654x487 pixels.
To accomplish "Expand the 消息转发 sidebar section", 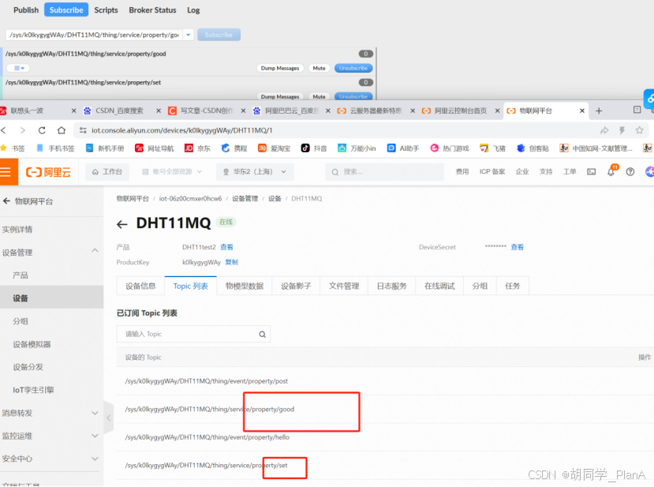I will [95, 413].
